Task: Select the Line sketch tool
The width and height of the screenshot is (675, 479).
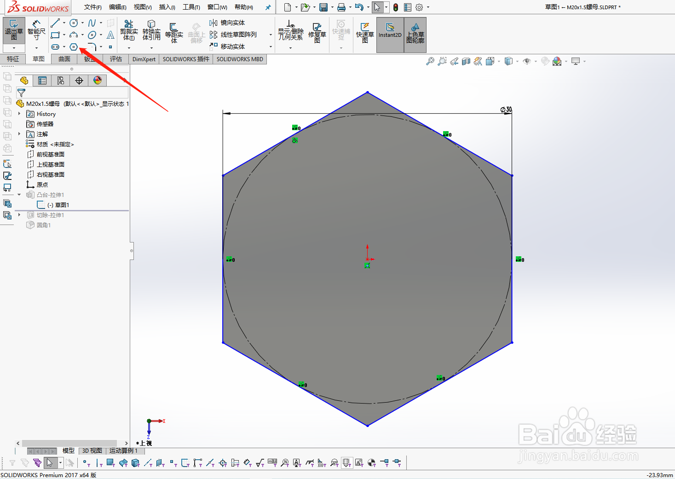Action: point(55,23)
